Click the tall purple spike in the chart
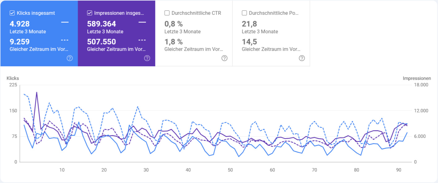The height and width of the screenshot is (183, 438). 36,93
